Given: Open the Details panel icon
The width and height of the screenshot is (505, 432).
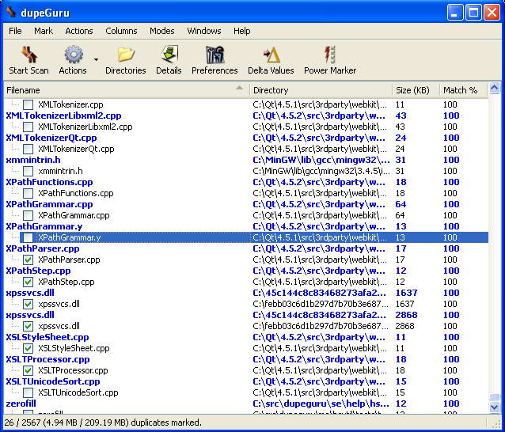Looking at the screenshot, I should coord(169,54).
